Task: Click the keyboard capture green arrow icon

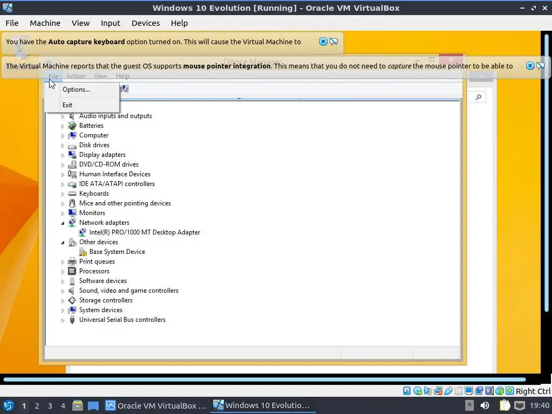Action: [509, 391]
